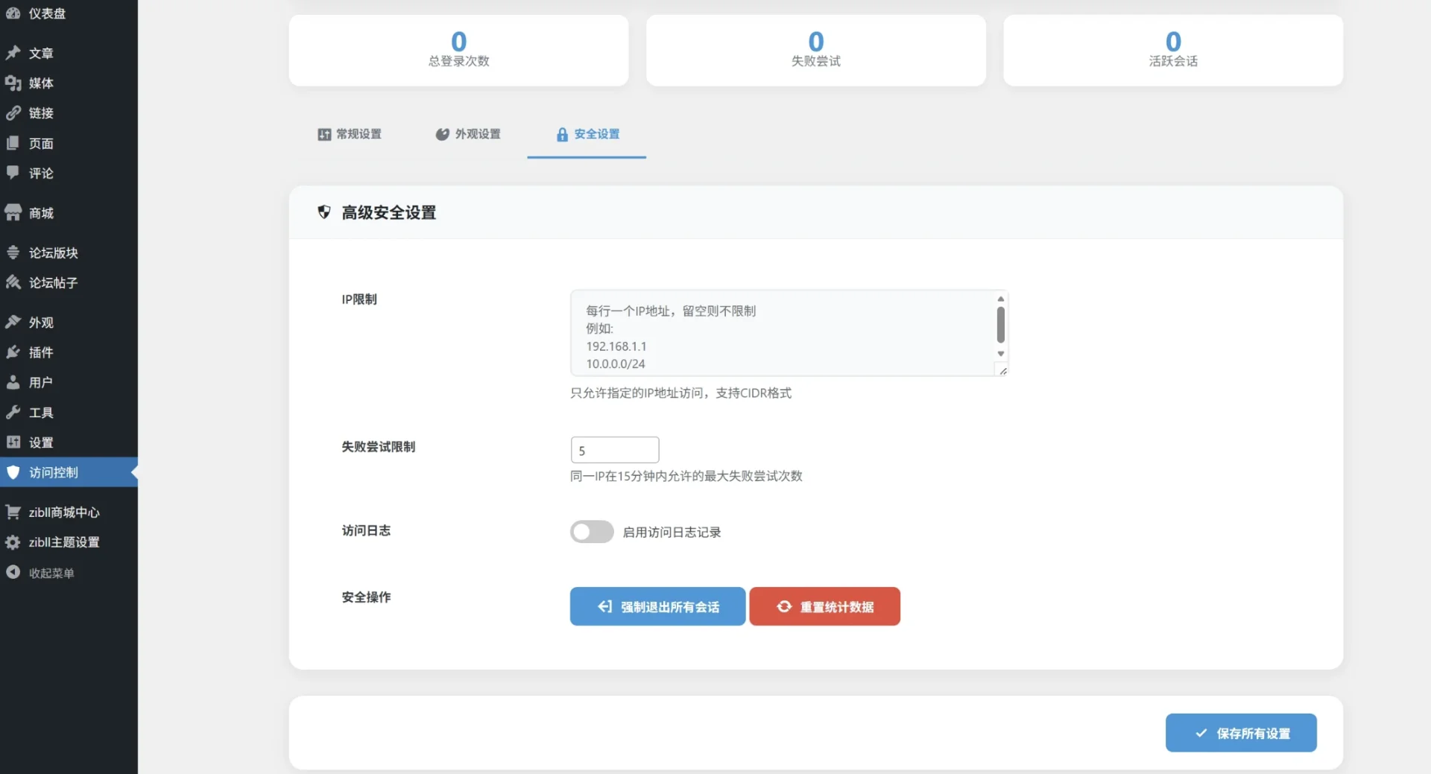Viewport: 1431px width, 774px height.
Task: Click the 文章 pin icon in sidebar
Action: click(x=13, y=53)
